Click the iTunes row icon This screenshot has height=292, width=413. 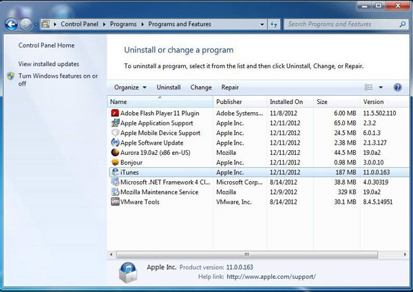115,172
